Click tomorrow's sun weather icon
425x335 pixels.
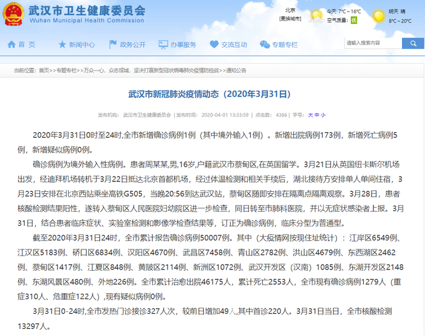(378, 16)
